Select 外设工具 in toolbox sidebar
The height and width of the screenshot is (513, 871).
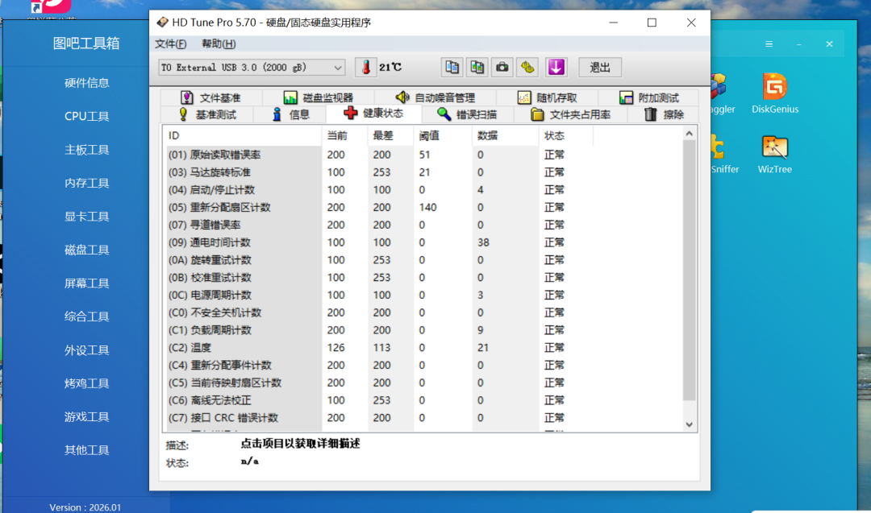[x=86, y=350]
